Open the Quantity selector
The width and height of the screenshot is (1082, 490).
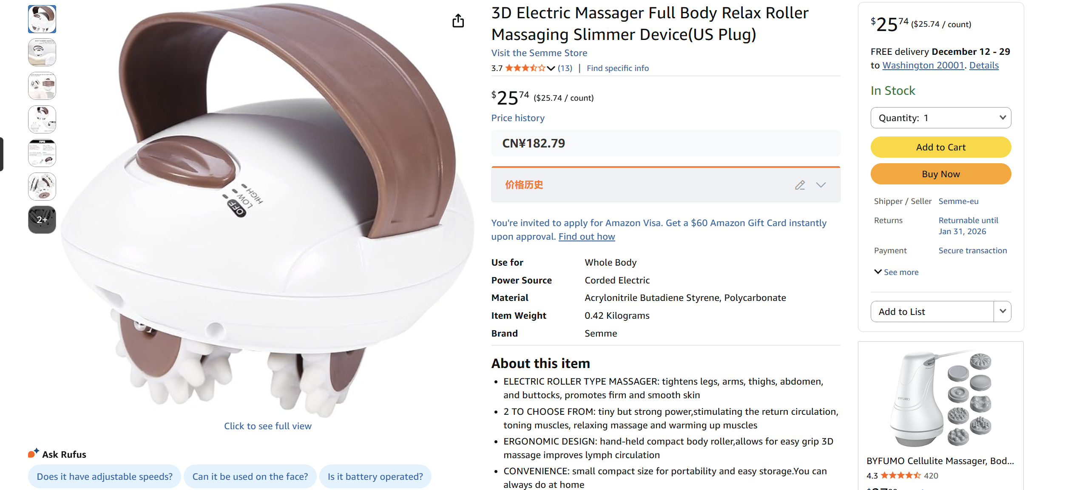[940, 117]
